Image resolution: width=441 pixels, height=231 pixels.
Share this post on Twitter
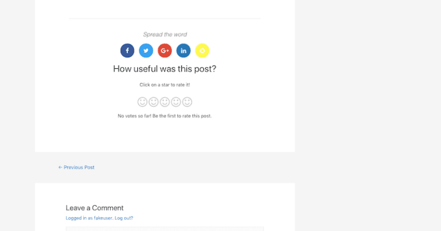click(x=146, y=50)
